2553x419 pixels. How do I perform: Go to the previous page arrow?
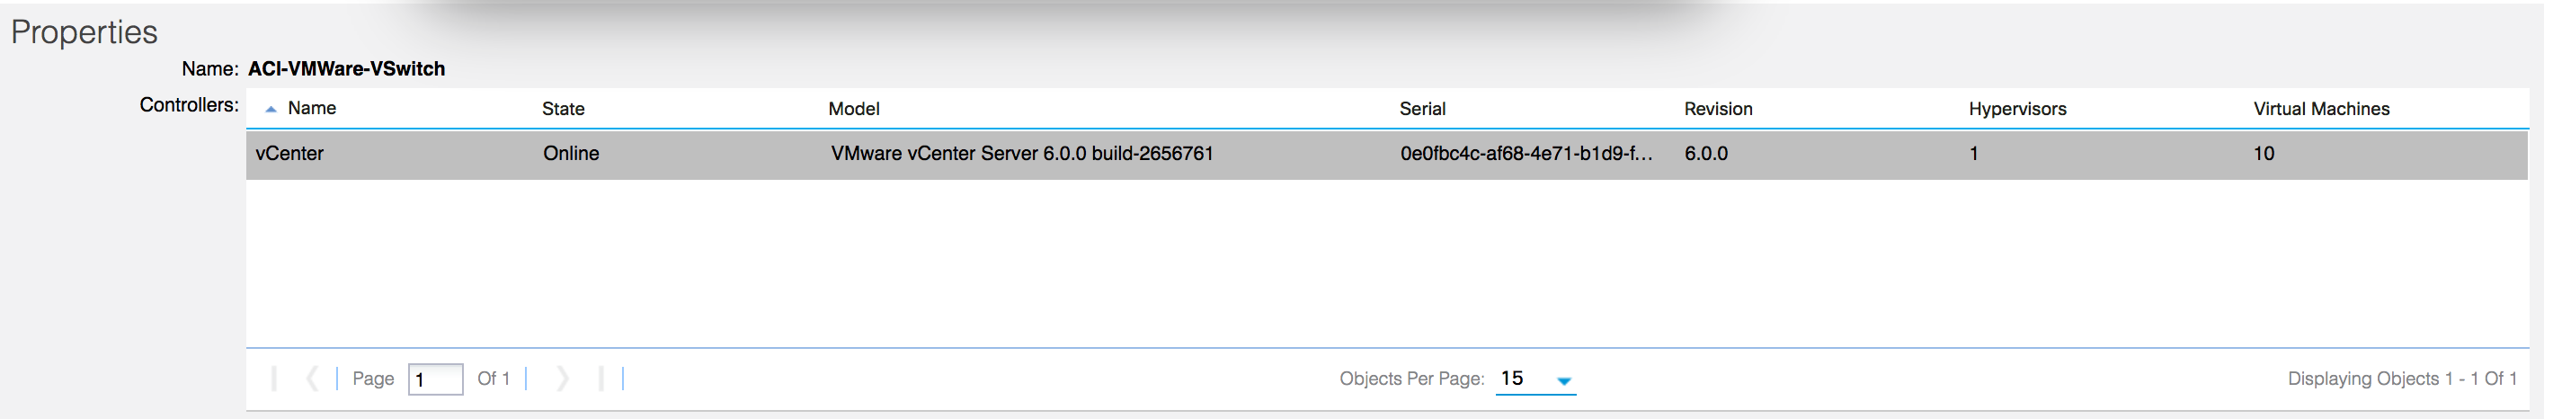pyautogui.click(x=312, y=379)
